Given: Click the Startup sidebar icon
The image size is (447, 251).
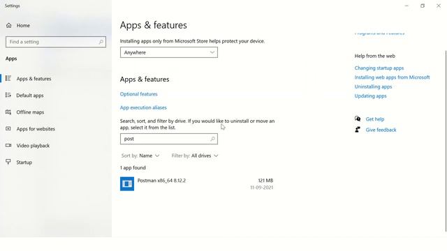Looking at the screenshot, I should tap(8, 162).
